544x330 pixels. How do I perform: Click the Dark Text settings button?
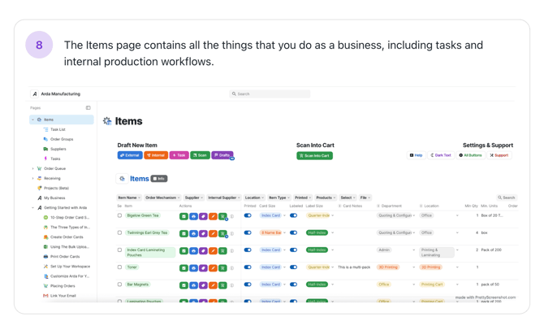pyautogui.click(x=441, y=155)
